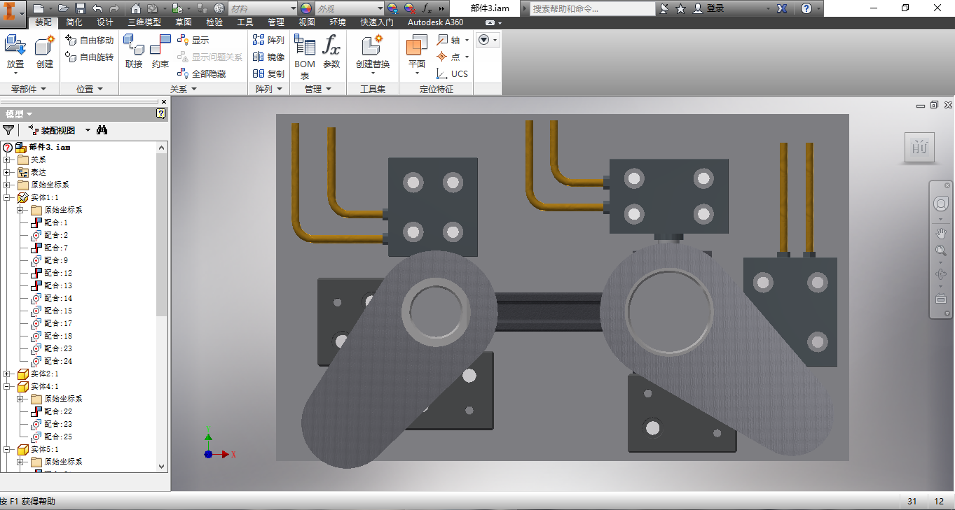This screenshot has width=955, height=510.
Task: Collapse the 实体1:1 tree node
Action: click(x=7, y=198)
